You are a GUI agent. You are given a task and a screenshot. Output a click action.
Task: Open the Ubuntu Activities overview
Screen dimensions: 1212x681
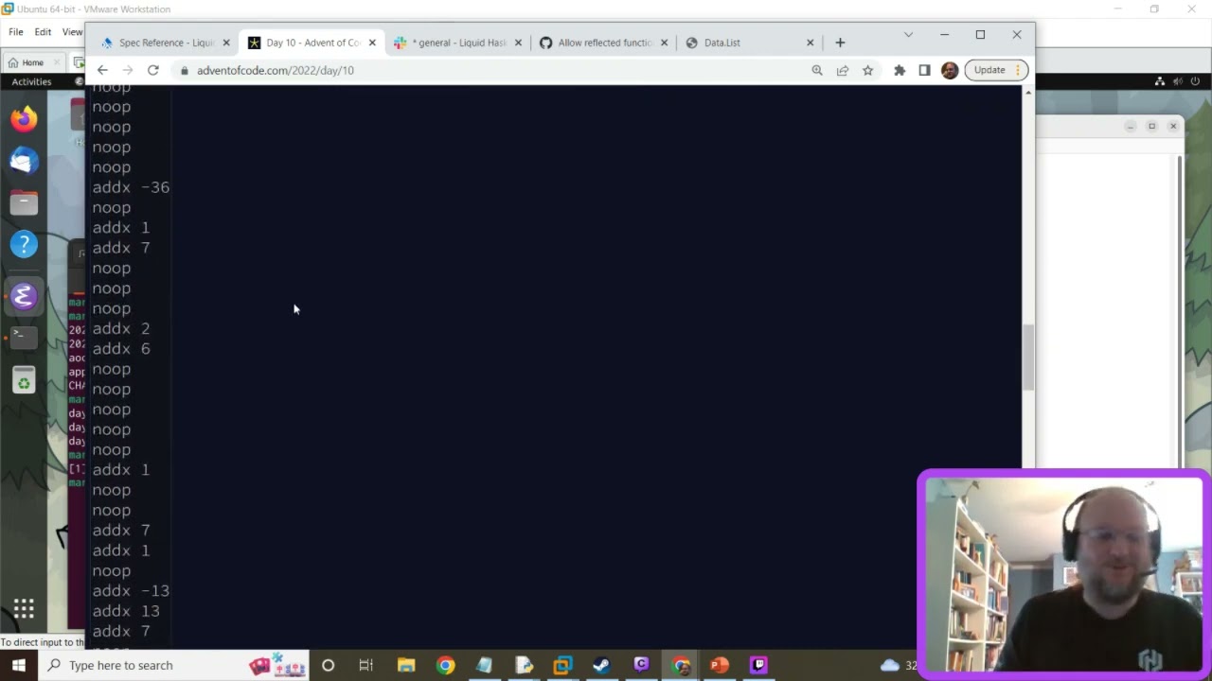point(31,81)
